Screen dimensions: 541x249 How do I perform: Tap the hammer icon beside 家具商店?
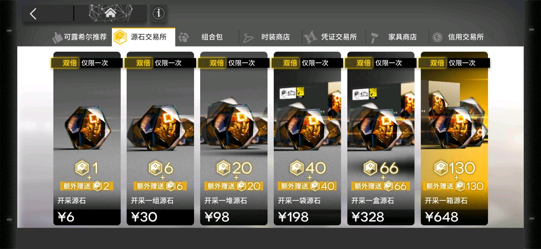375,37
